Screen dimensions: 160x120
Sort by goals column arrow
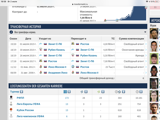pos(86,92)
